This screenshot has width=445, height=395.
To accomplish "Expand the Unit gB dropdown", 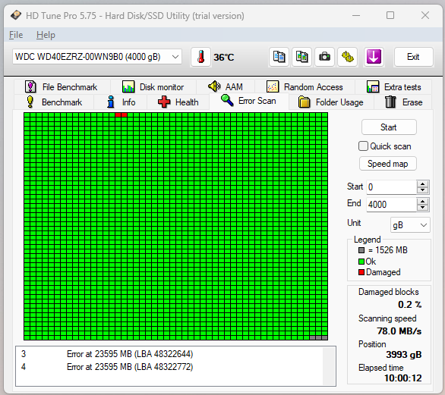I will click(410, 225).
